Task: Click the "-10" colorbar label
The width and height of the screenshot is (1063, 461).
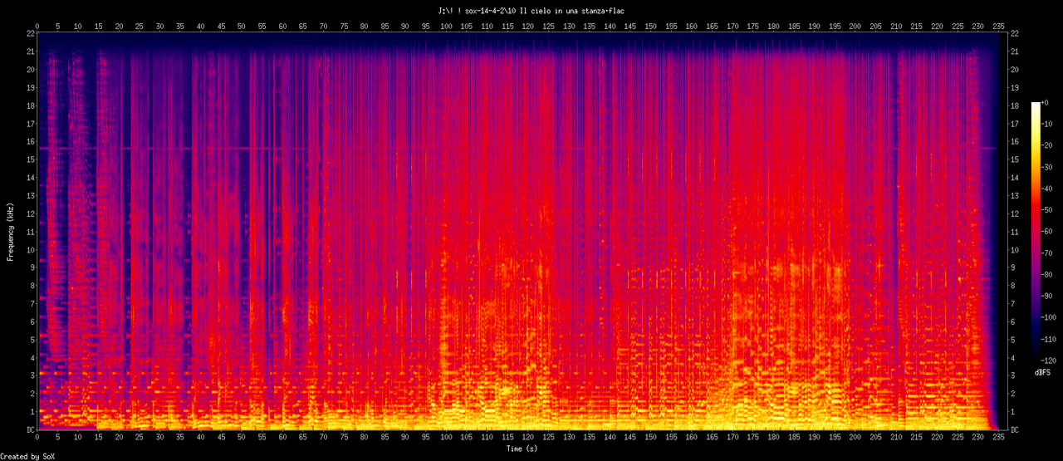Action: pyautogui.click(x=1049, y=124)
